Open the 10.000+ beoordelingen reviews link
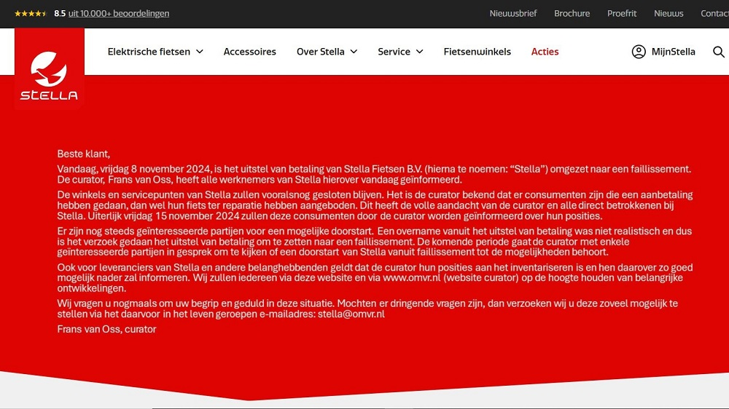This screenshot has width=729, height=409. 119,13
